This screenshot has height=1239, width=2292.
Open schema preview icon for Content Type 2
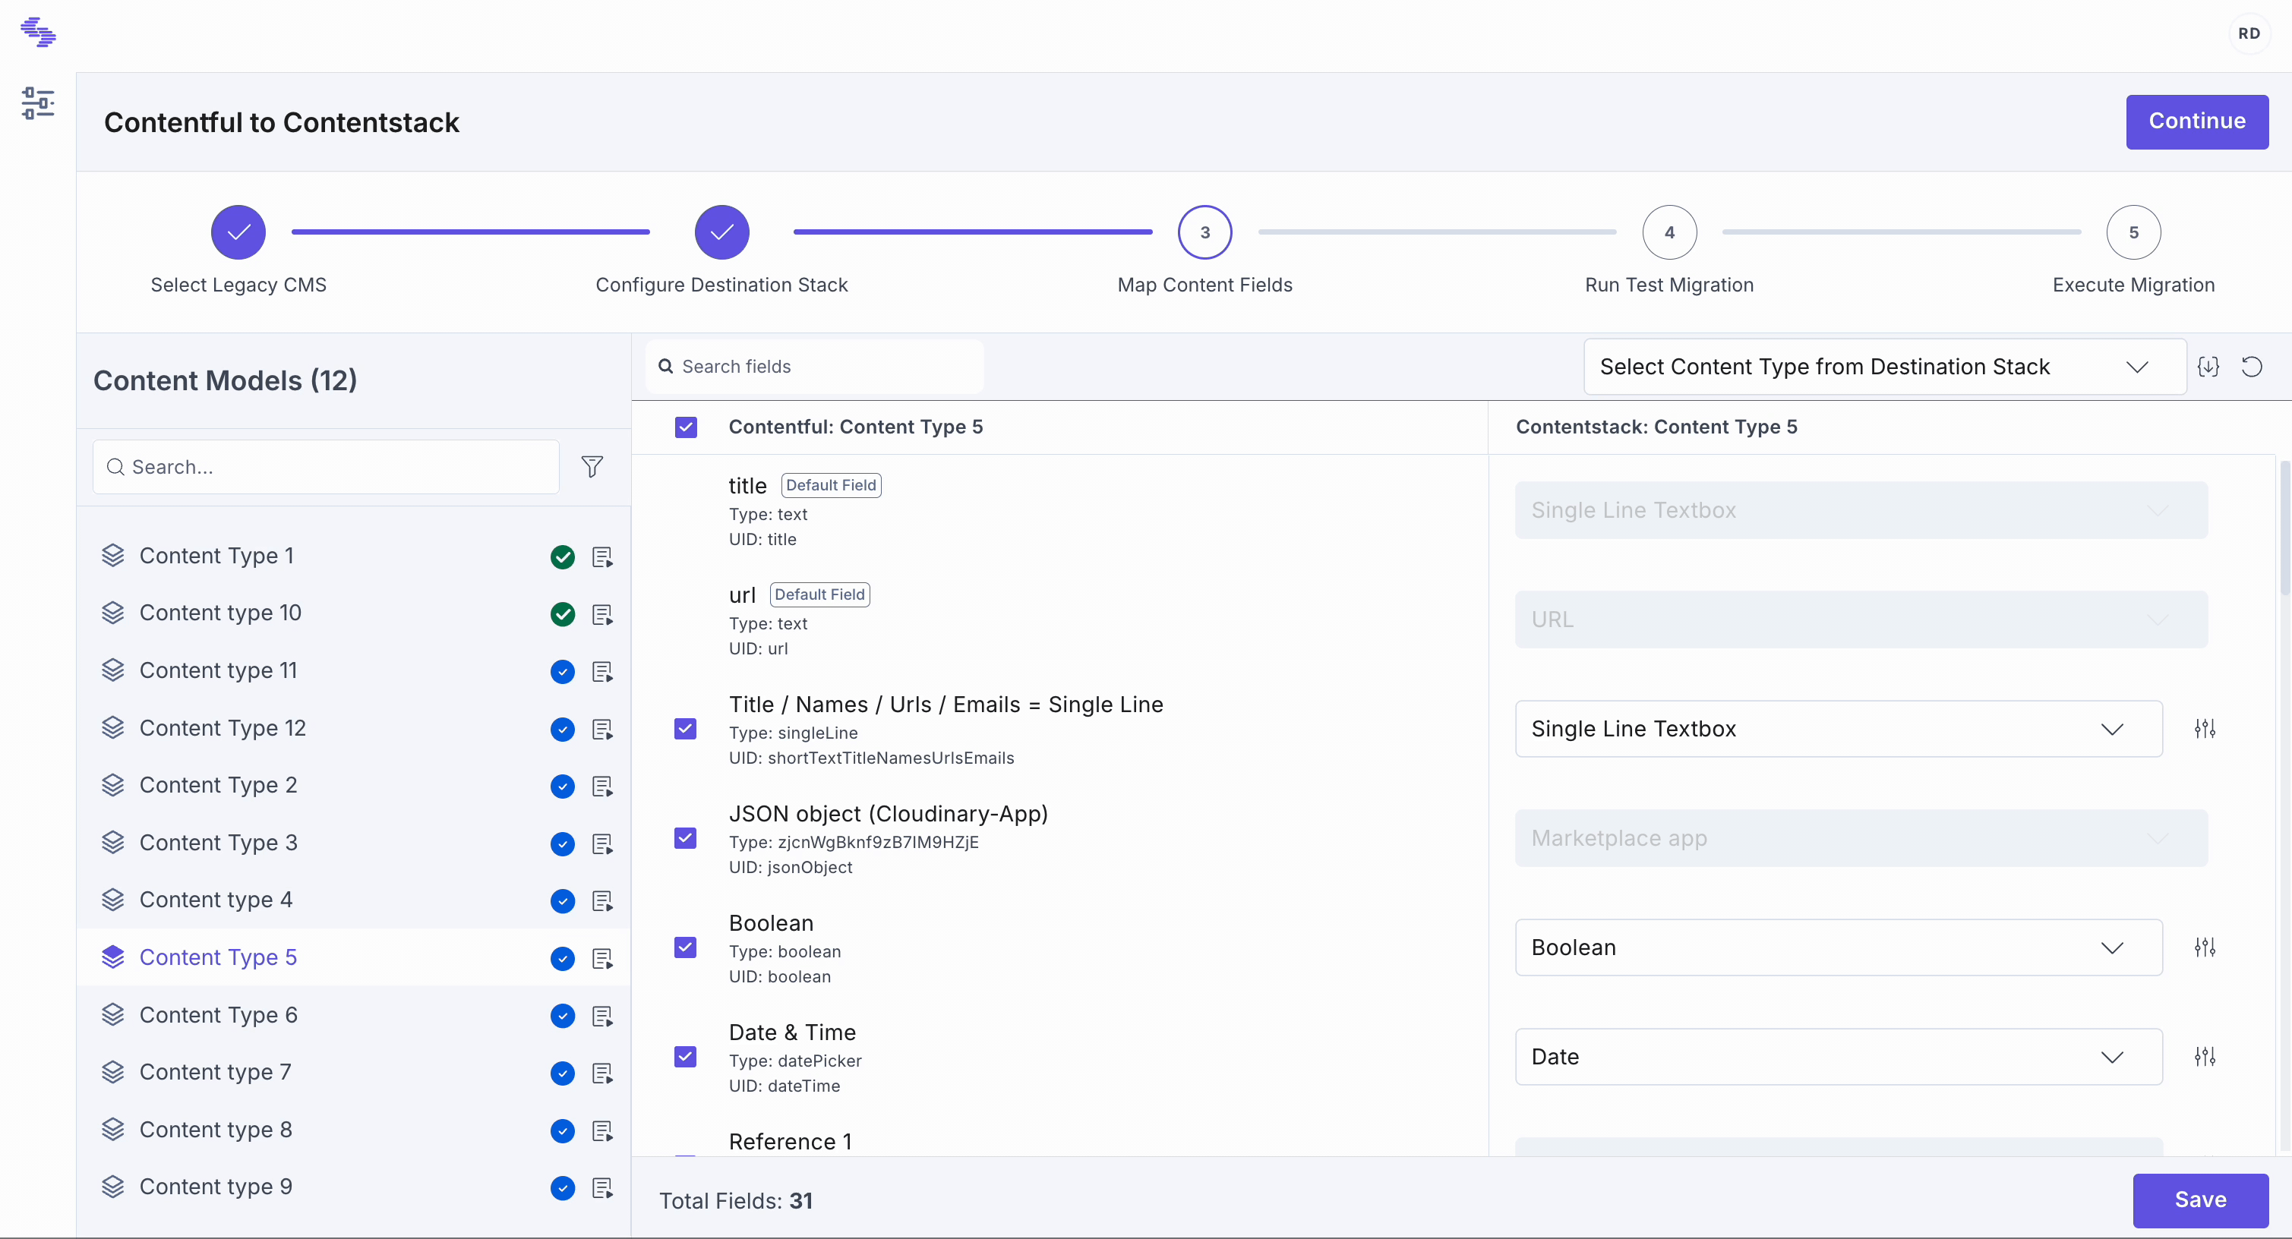602,787
